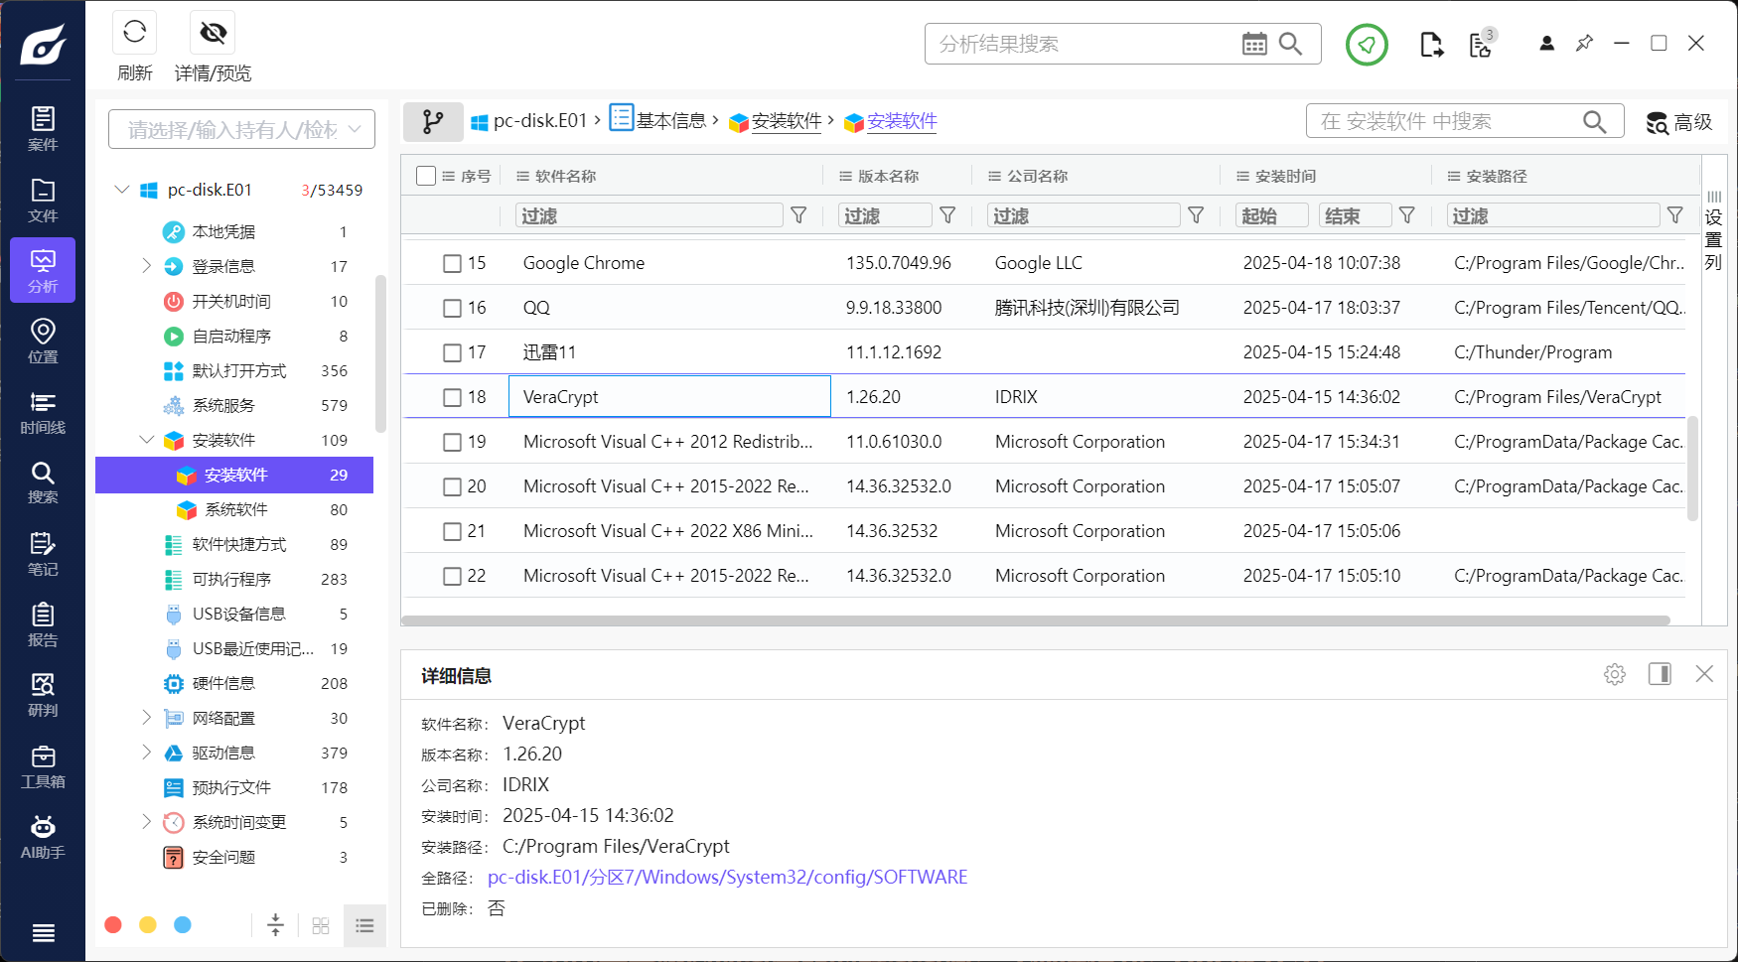Switch to grid view in tree footer

coord(320,925)
